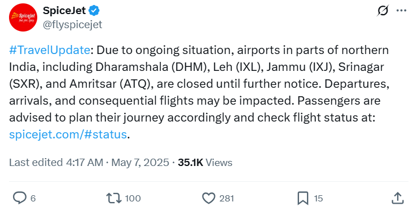Click the reply speech bubble icon
The image size is (413, 211).
[x=20, y=198]
